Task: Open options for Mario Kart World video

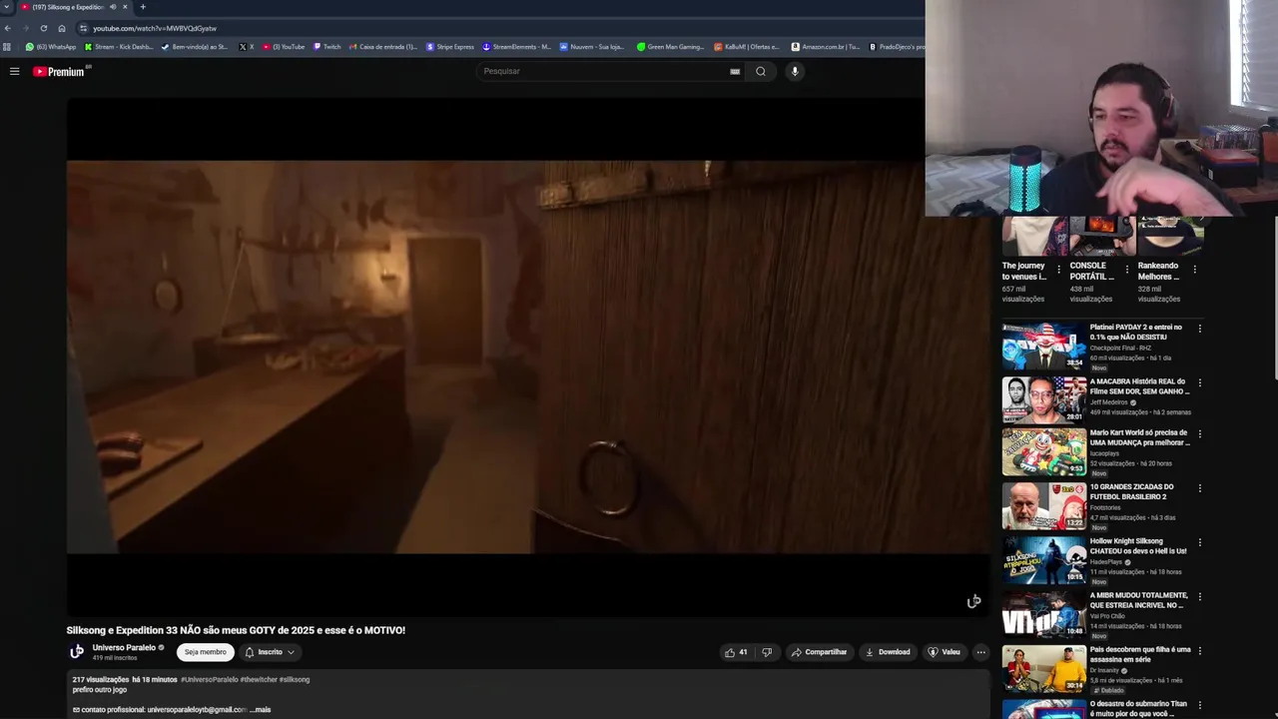Action: click(1200, 434)
